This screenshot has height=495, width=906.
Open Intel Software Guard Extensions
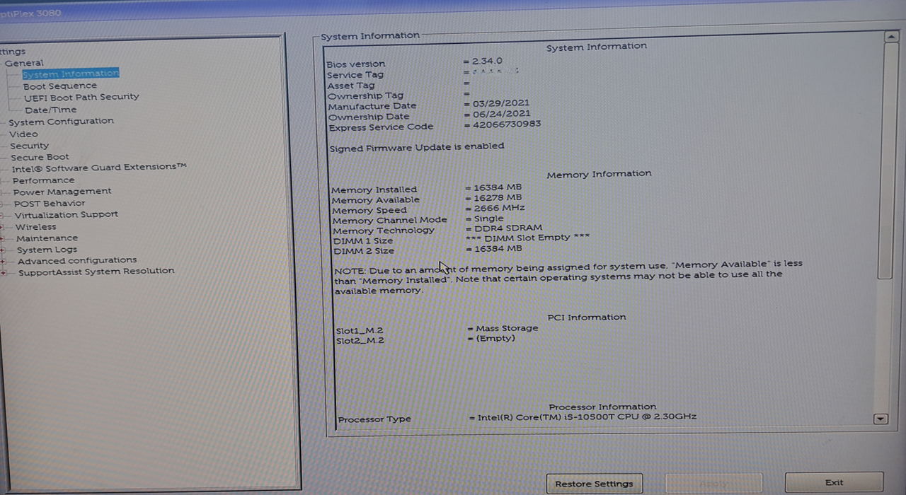(99, 168)
